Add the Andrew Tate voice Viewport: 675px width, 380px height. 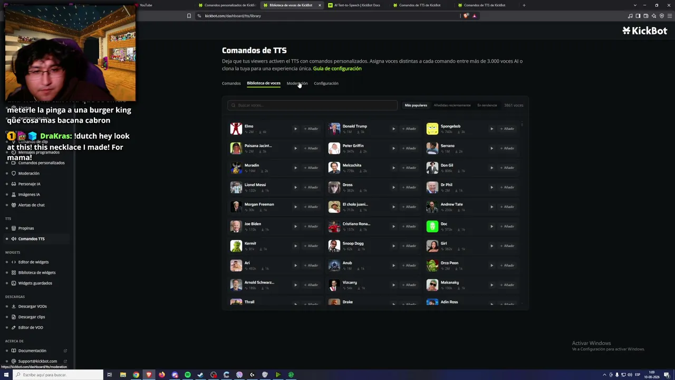507,207
